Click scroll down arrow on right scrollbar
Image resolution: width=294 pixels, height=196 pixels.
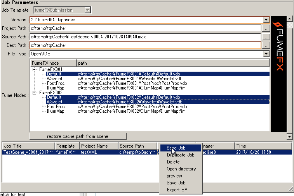pos(289,137)
